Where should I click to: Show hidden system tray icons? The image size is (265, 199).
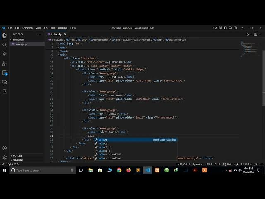coord(226,170)
